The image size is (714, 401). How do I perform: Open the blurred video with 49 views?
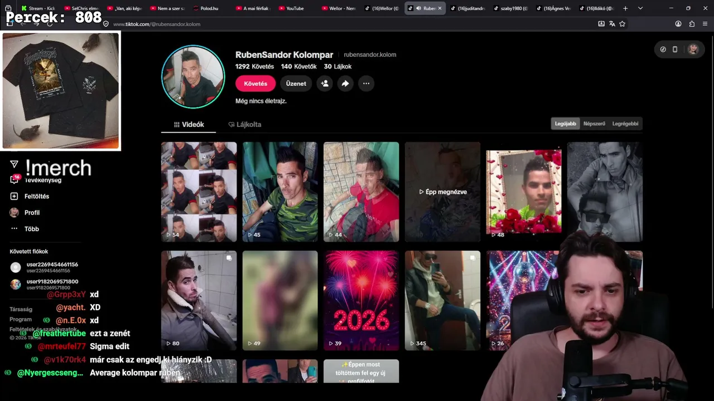tap(280, 300)
